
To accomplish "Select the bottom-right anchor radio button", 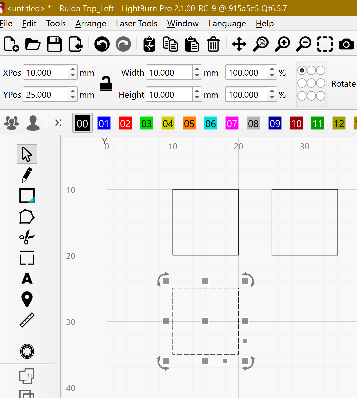I will tap(321, 96).
